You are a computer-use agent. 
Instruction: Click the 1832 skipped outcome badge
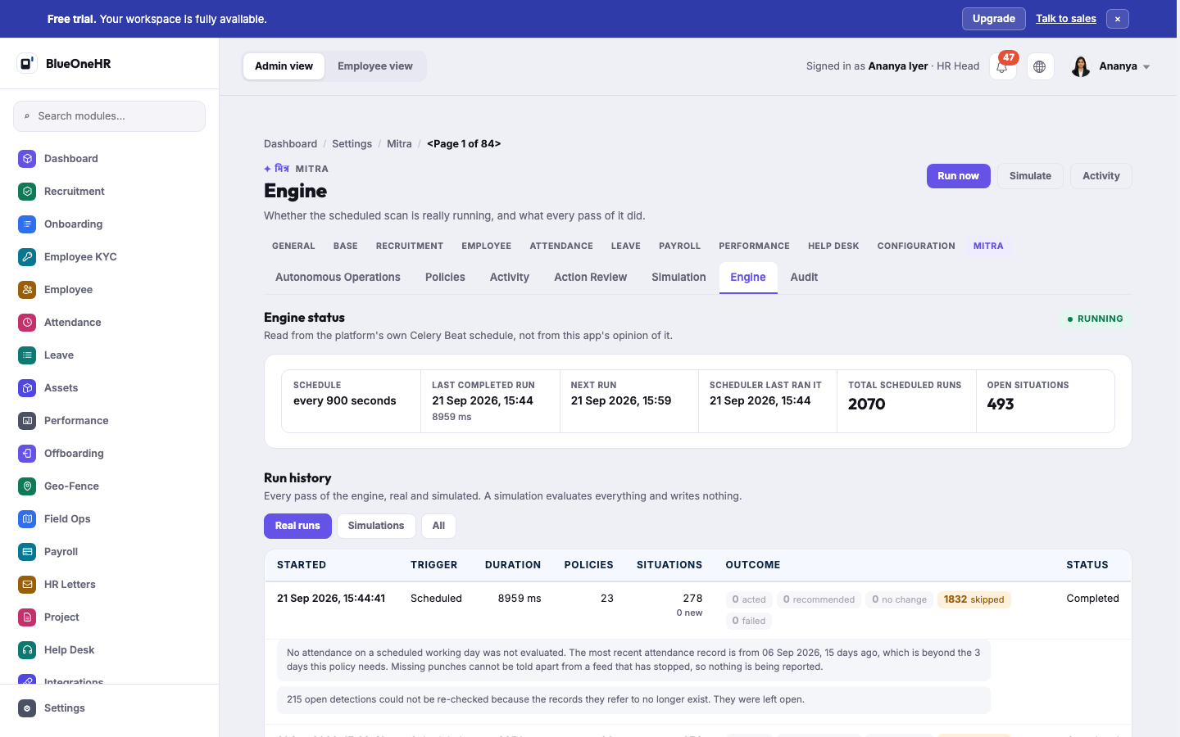(973, 599)
